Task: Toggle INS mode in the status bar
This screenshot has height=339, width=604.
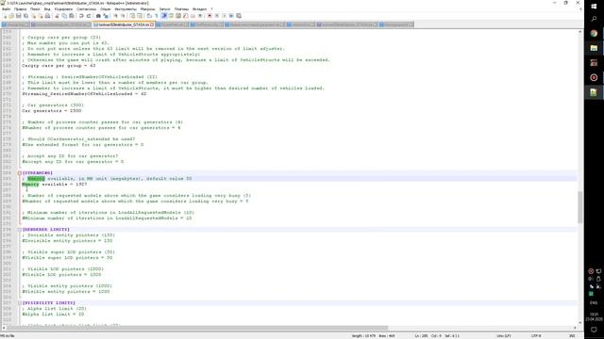Action: [x=572, y=336]
